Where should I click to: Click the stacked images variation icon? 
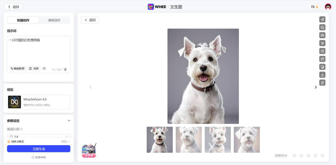click(x=322, y=59)
